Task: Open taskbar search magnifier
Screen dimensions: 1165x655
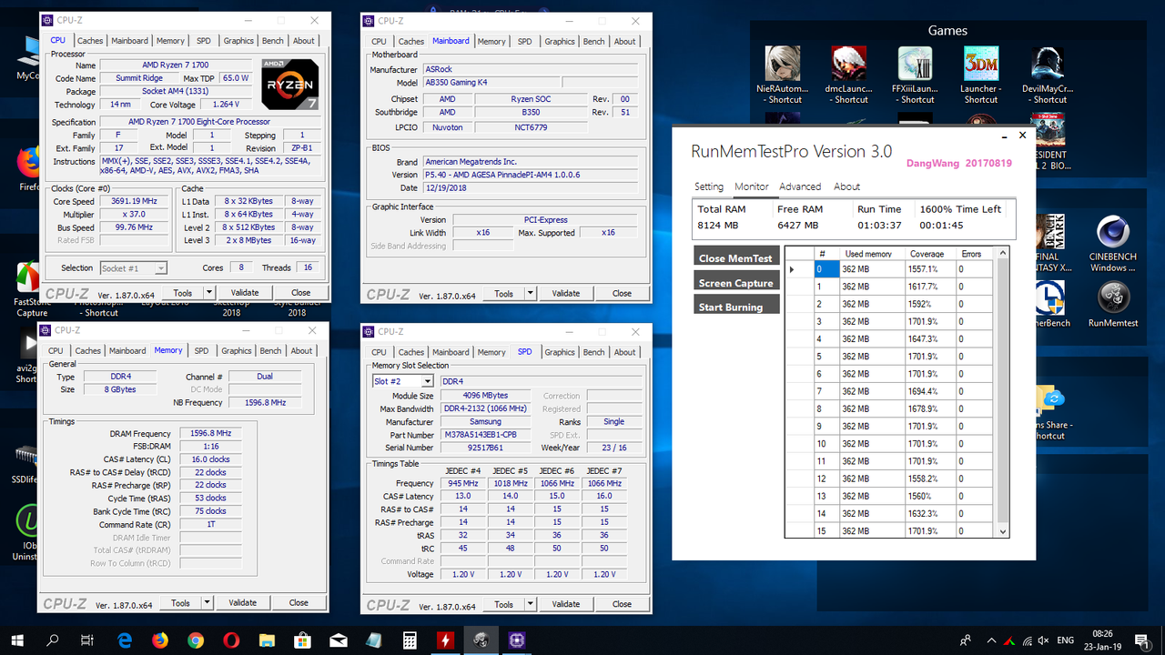Action: point(53,640)
